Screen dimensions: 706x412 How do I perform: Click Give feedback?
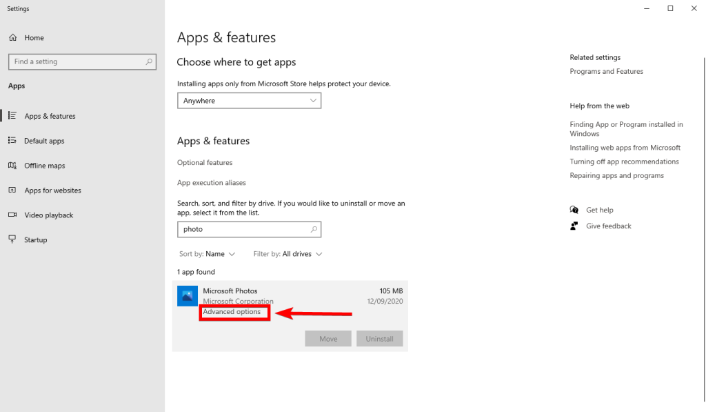pos(608,226)
